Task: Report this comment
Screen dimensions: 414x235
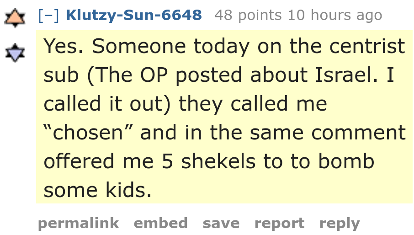Action: pos(279,224)
